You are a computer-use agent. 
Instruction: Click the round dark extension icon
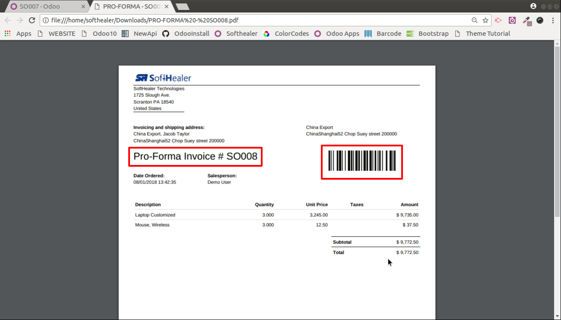pyautogui.click(x=540, y=20)
